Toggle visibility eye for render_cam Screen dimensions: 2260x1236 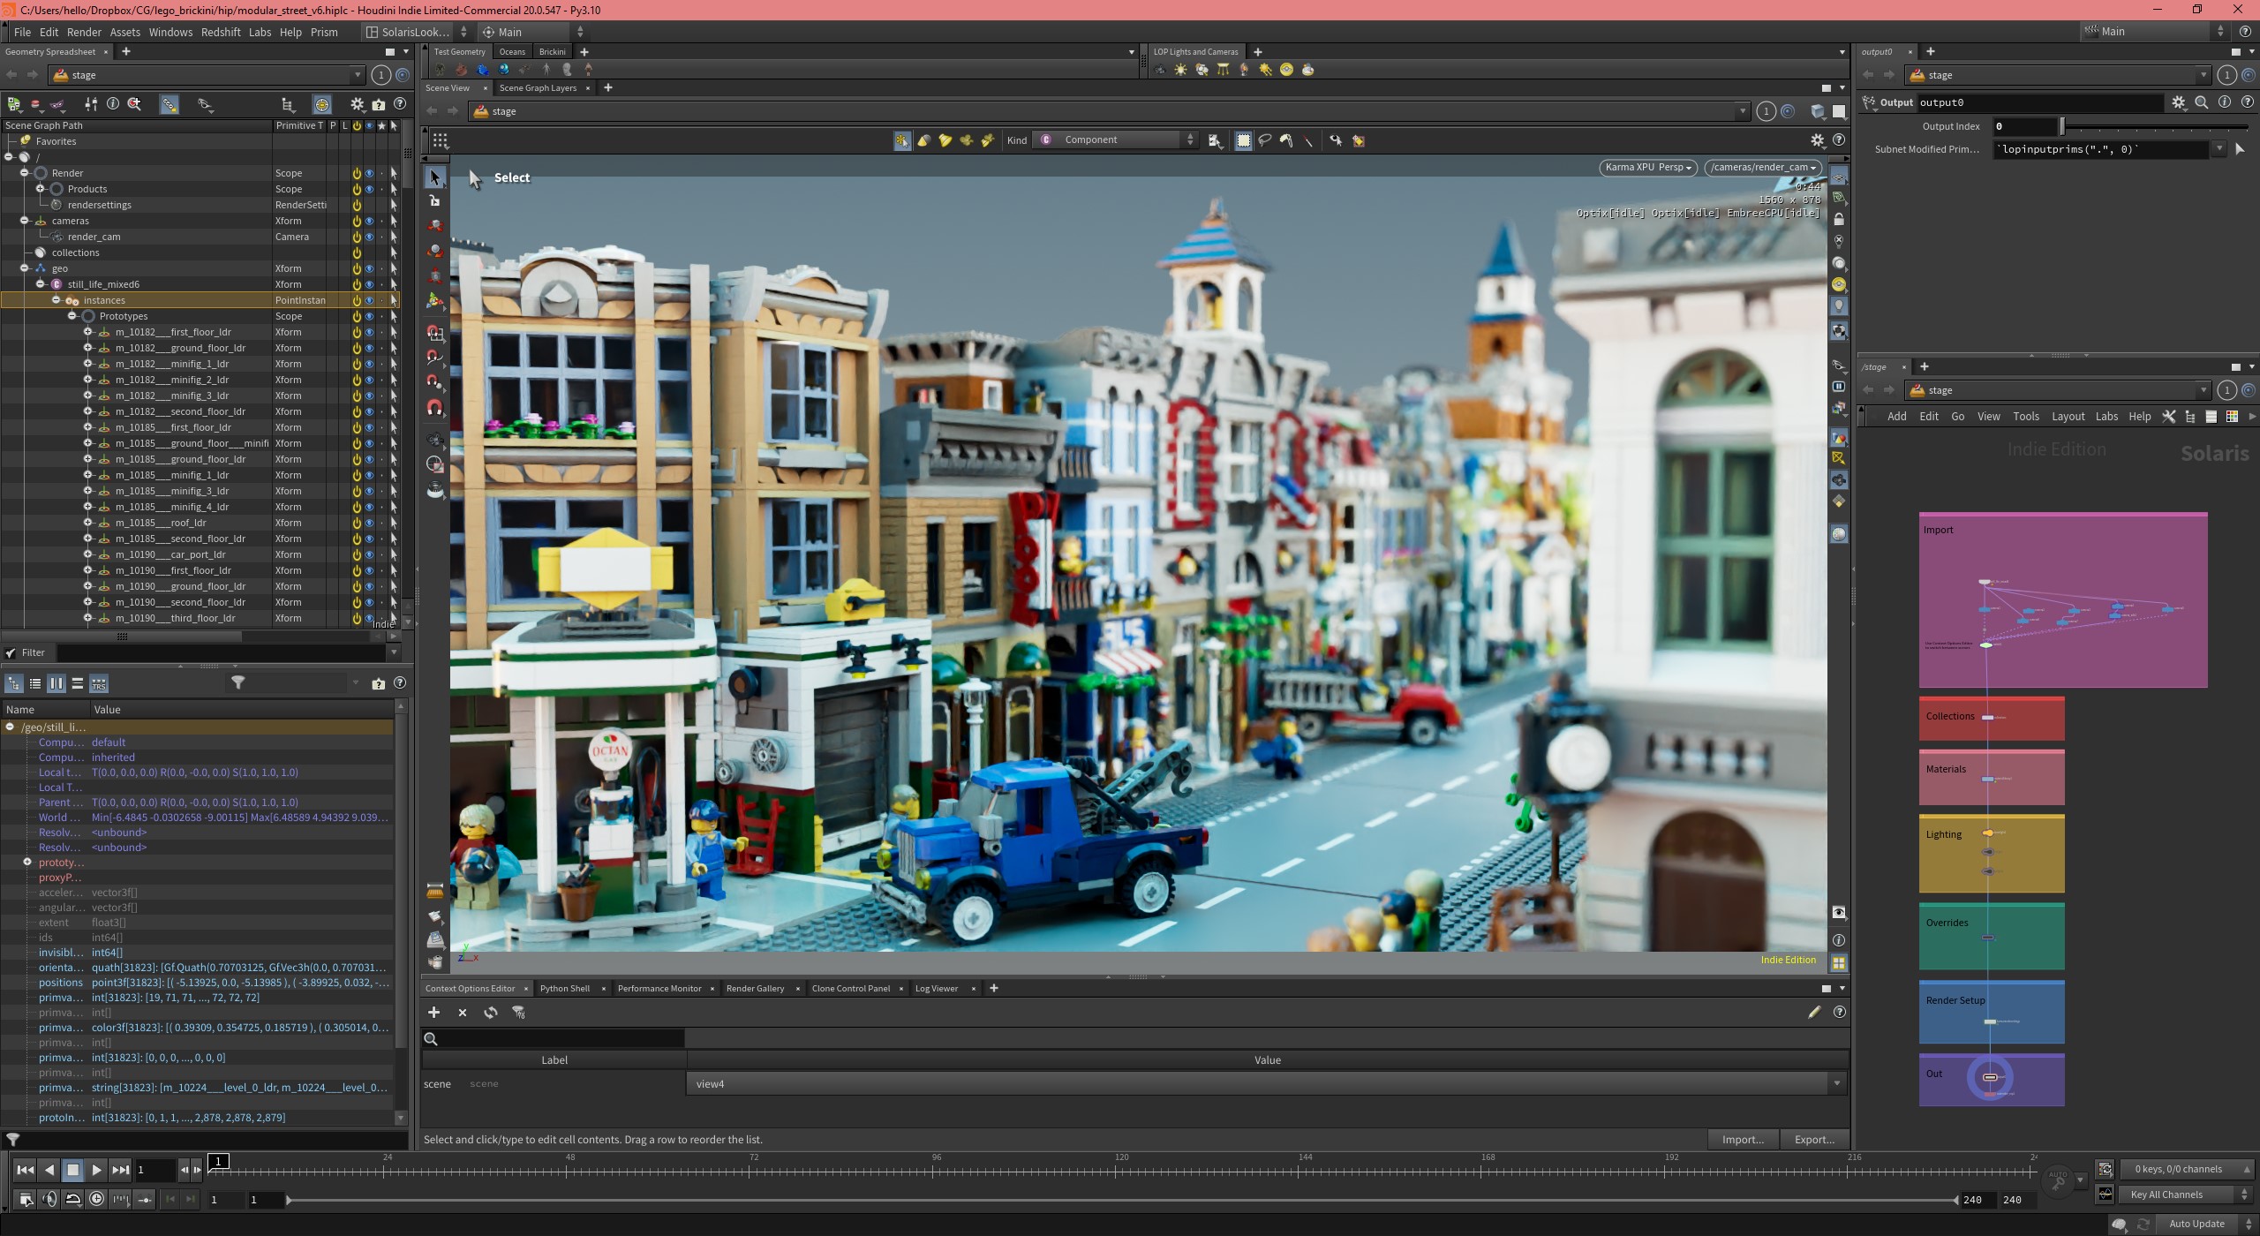369,237
